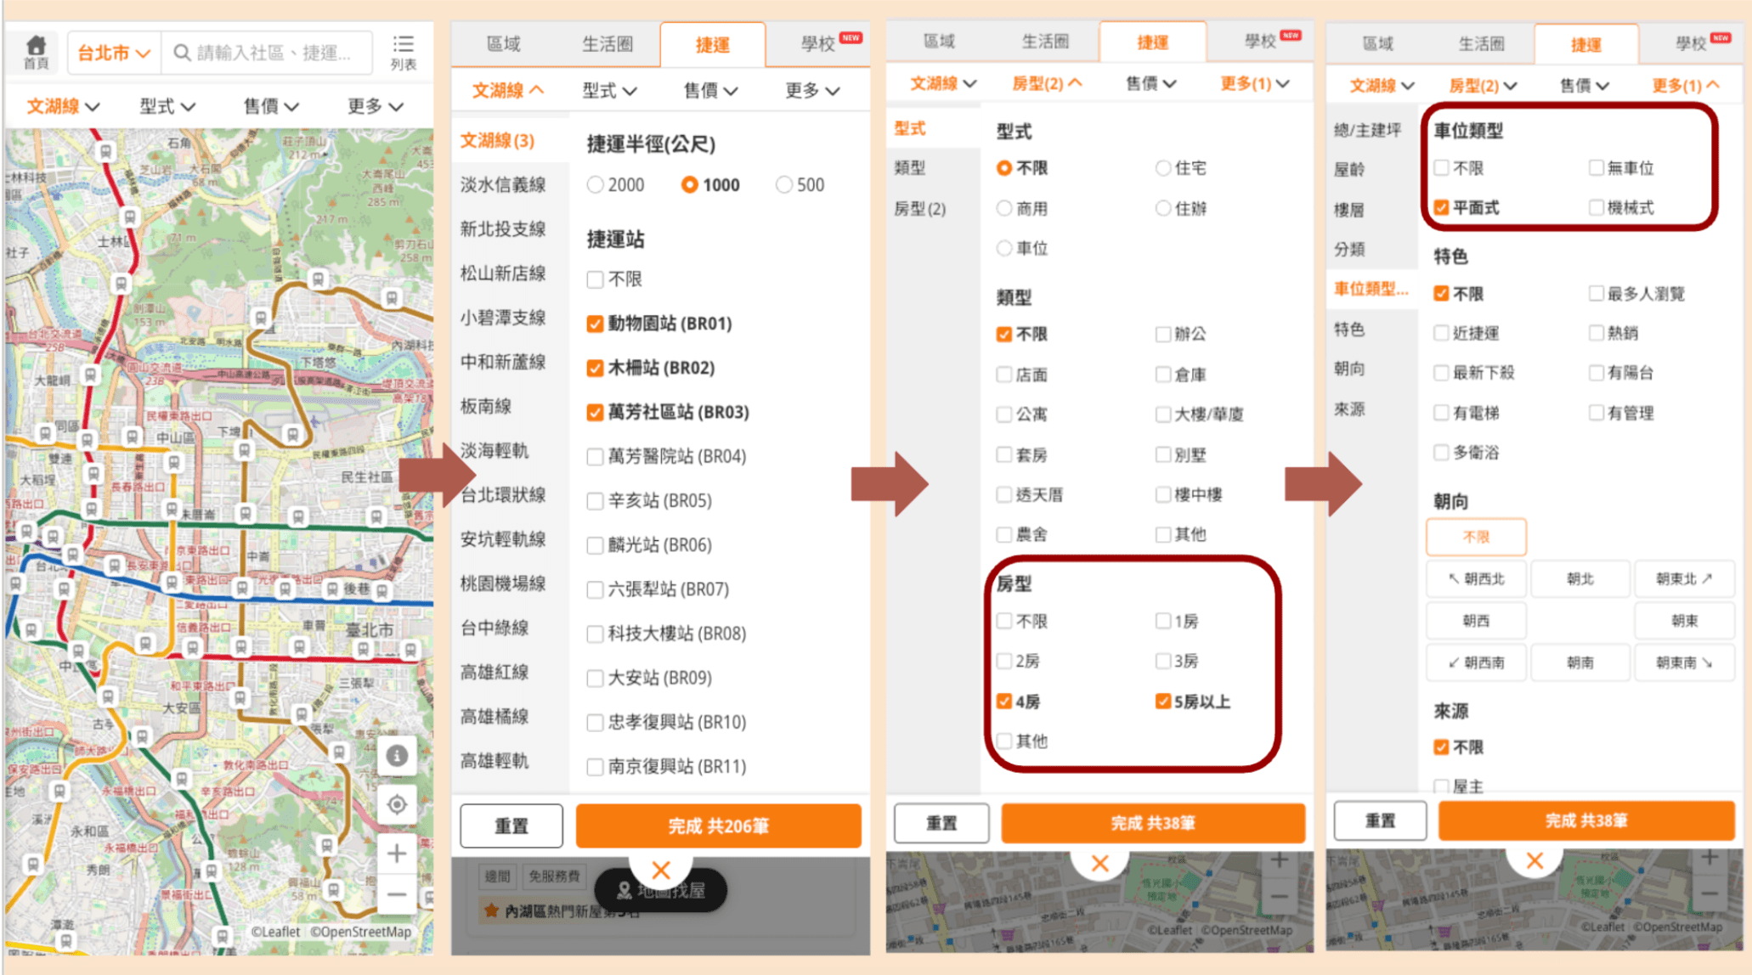Click 重置 button in fourth panel
1752x975 pixels.
click(1380, 820)
